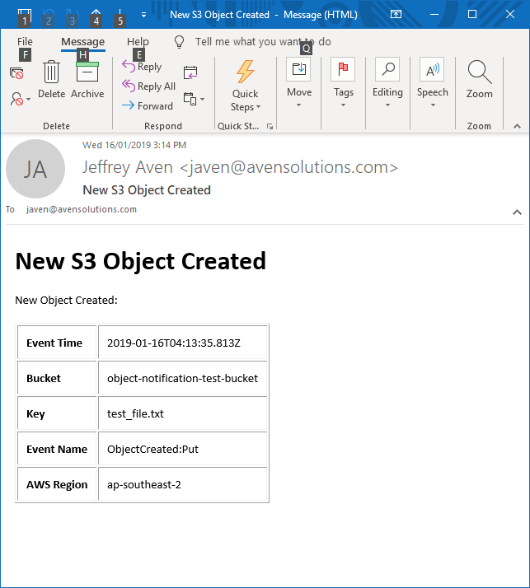Image resolution: width=530 pixels, height=588 pixels.
Task: Forward the message
Action: pyautogui.click(x=148, y=105)
